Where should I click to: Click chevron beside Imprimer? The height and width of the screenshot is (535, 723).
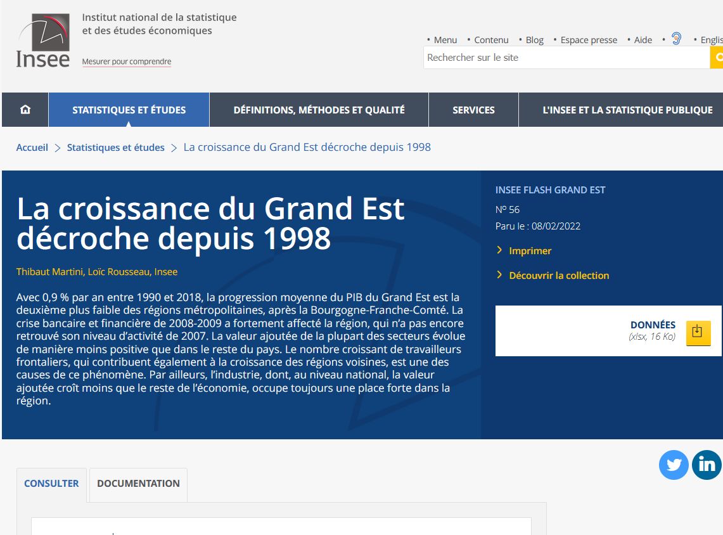pos(499,250)
